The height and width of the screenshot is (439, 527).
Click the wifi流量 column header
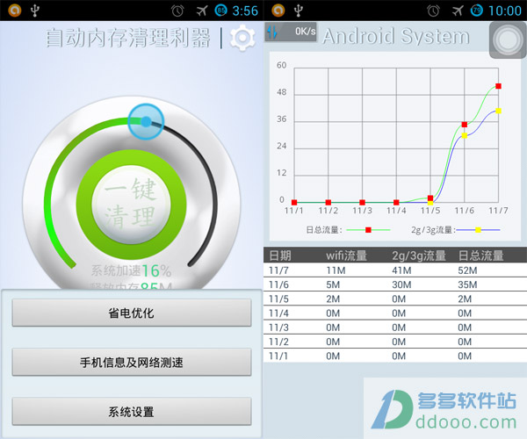[x=346, y=255]
